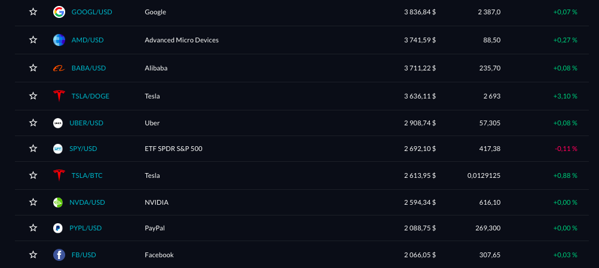The width and height of the screenshot is (599, 268).
Task: Toggle favorite star for AMD/USD
Action: click(33, 40)
